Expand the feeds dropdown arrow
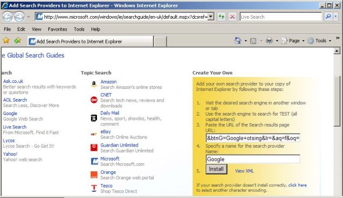The image size is (343, 198). pyautogui.click(x=261, y=41)
